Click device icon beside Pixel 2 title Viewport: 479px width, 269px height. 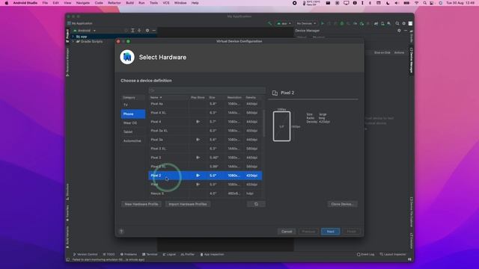click(275, 93)
